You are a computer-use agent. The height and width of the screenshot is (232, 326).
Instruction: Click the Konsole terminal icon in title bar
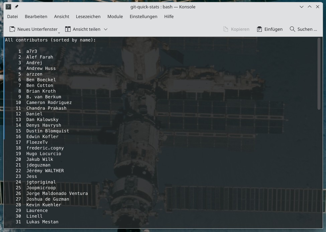tap(8, 7)
